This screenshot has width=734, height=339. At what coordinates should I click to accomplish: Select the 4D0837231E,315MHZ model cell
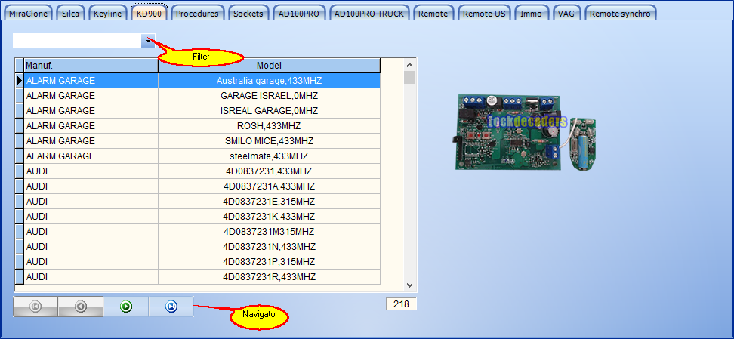tap(269, 201)
